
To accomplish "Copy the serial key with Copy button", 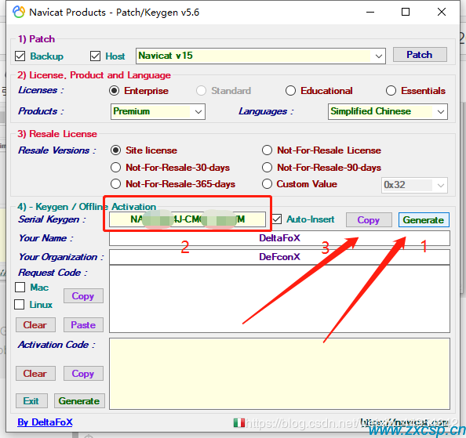I will (369, 220).
